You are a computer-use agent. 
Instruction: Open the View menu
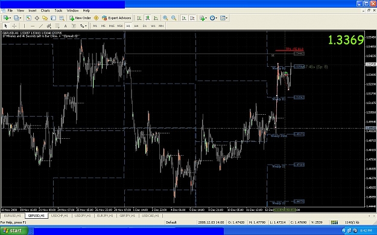(x=21, y=11)
